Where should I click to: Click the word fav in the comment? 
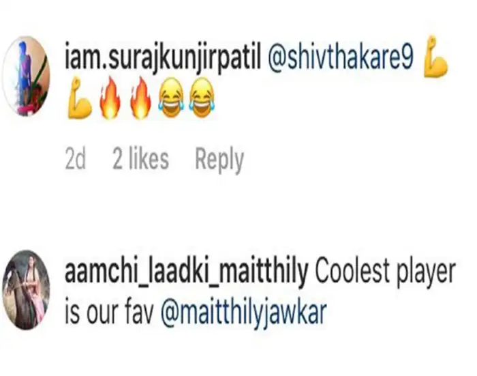141,313
